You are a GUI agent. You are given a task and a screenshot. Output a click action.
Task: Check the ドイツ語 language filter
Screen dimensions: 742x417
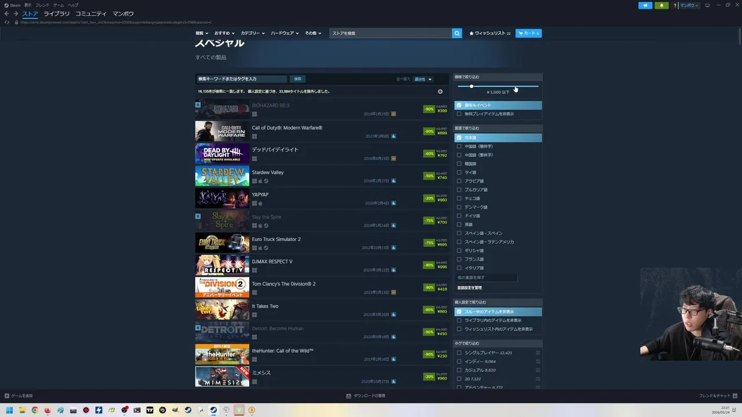[x=459, y=216]
